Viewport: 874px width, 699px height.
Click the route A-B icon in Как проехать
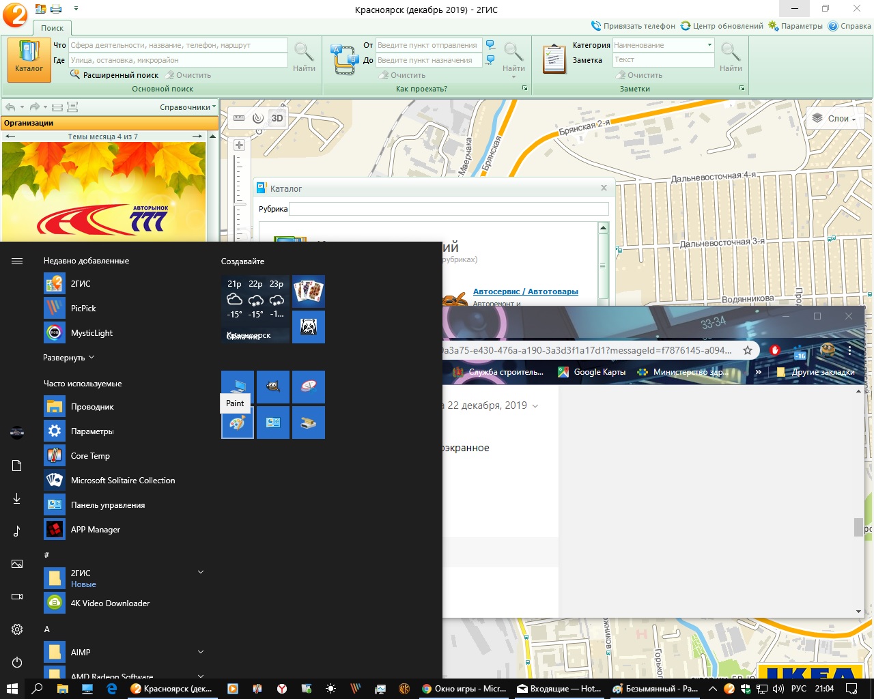(345, 59)
